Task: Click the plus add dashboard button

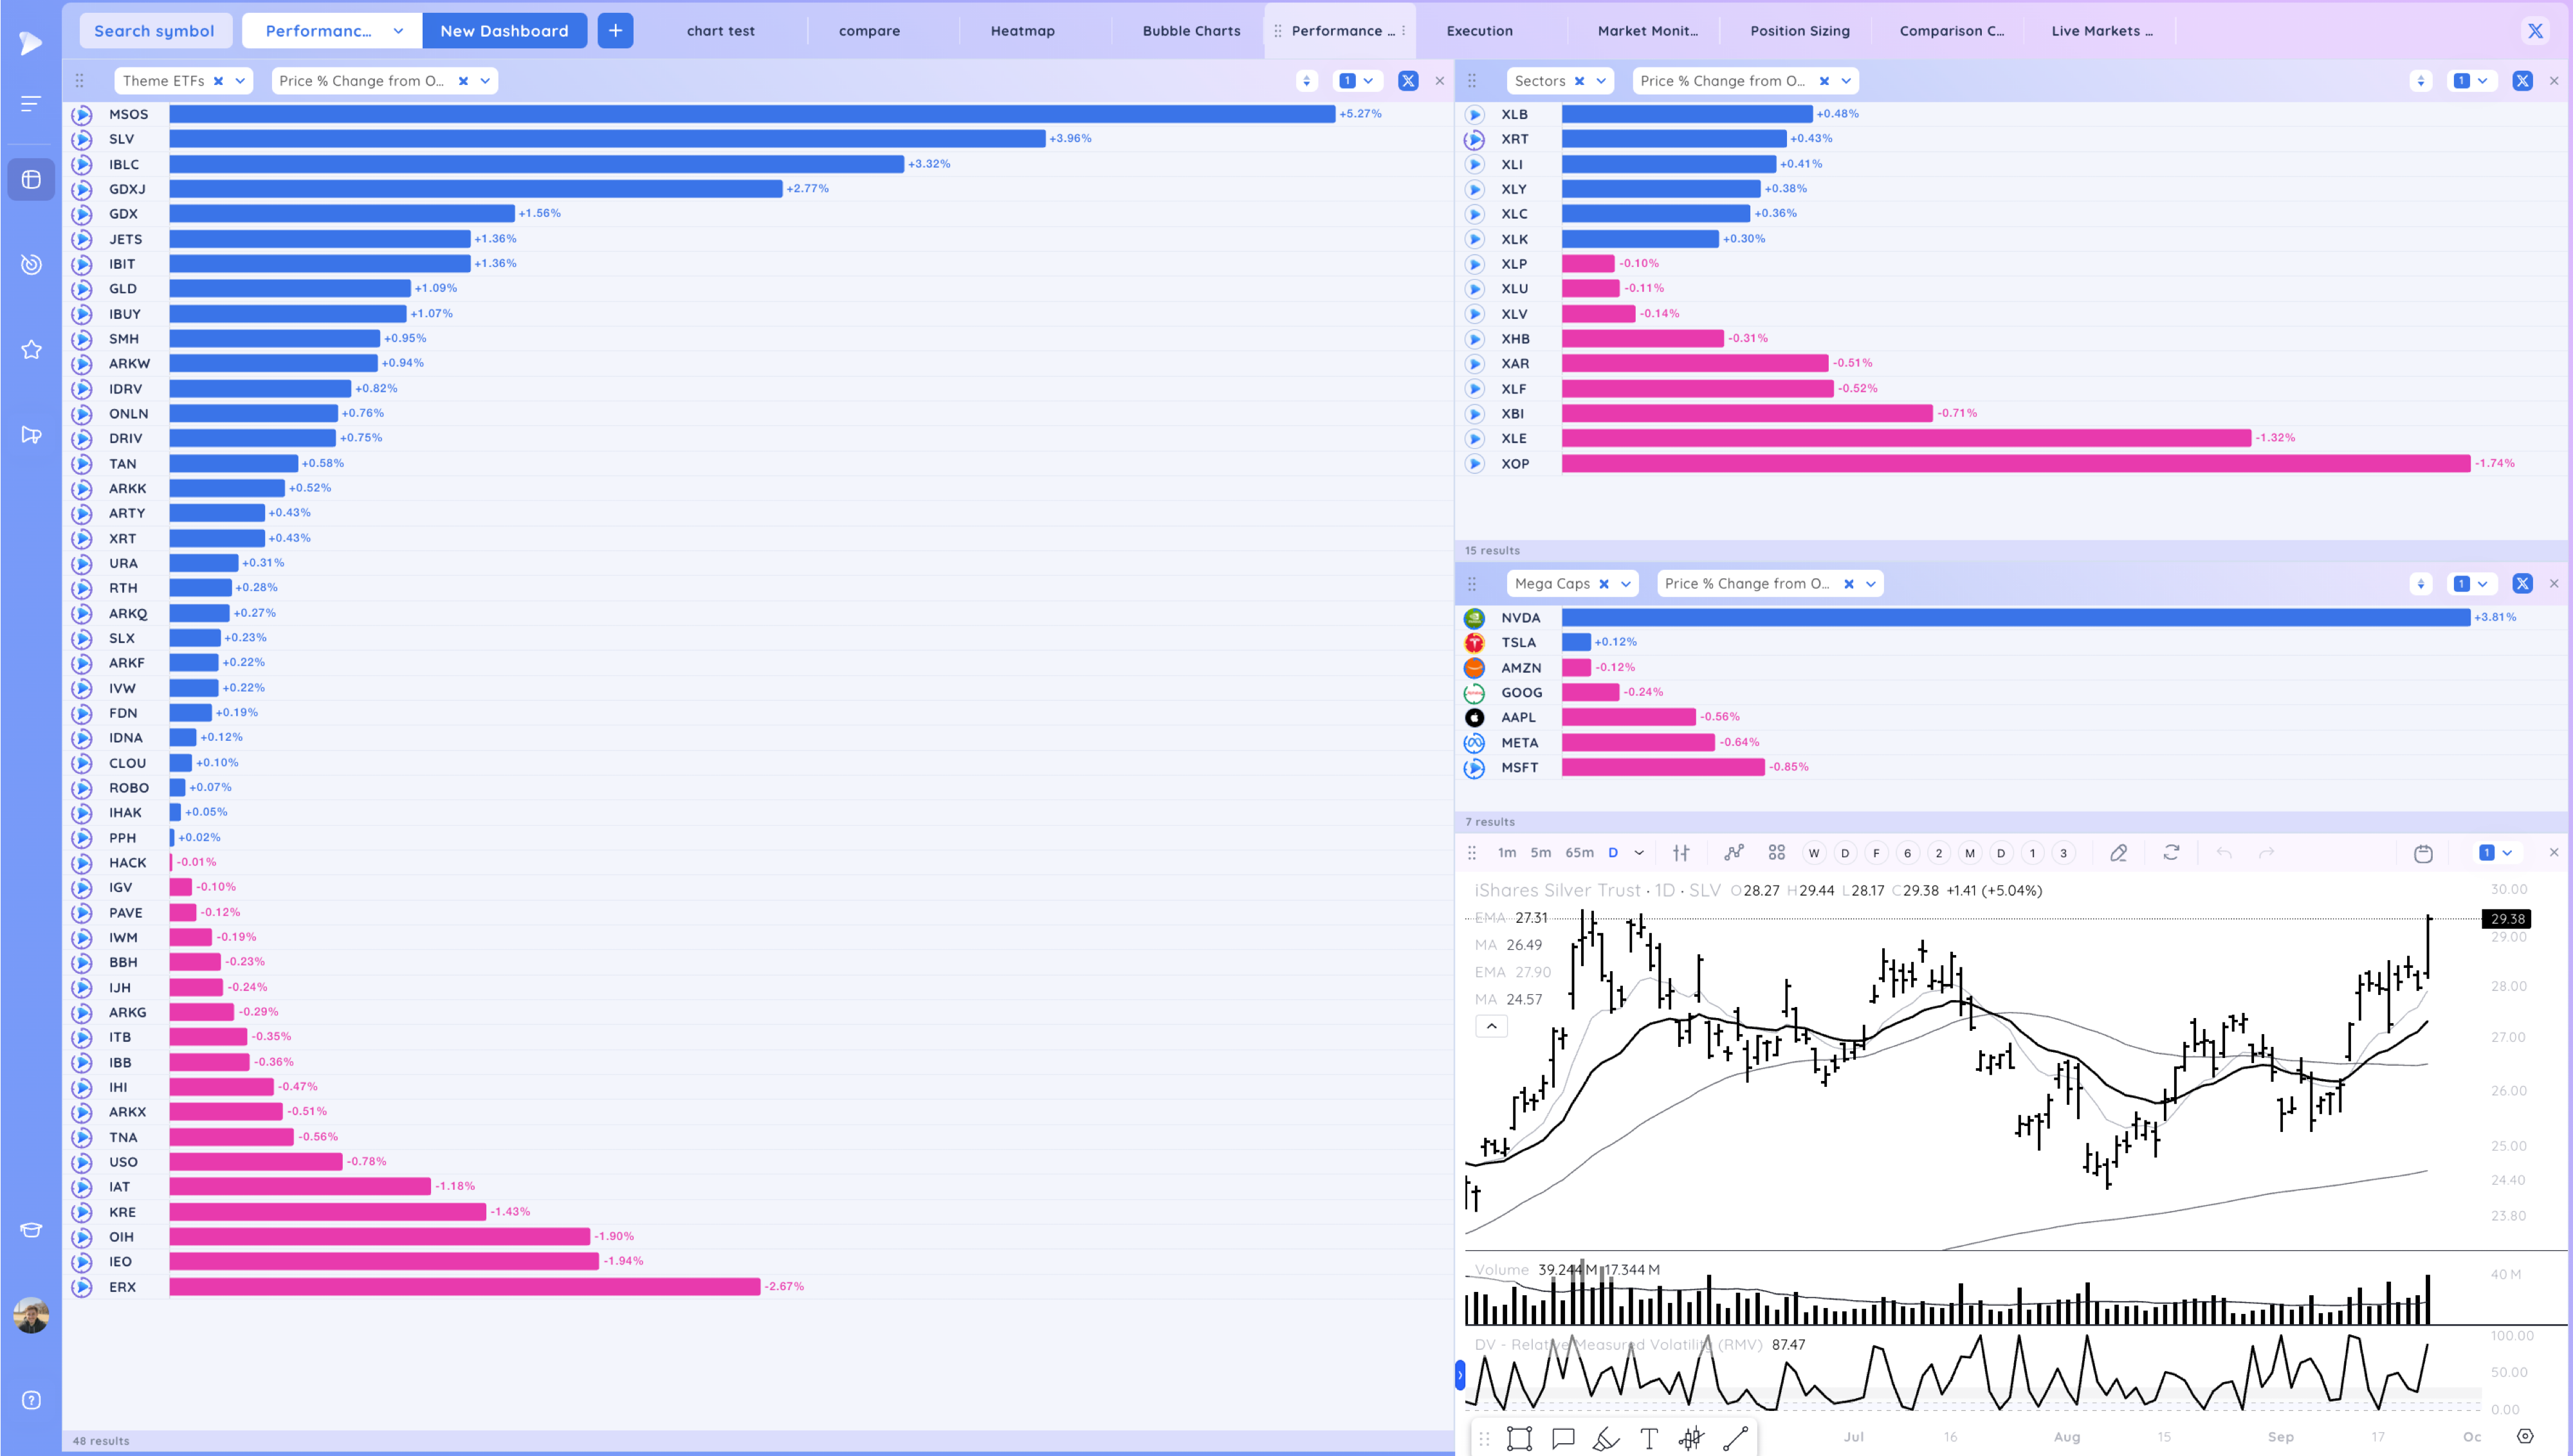Action: coord(615,31)
